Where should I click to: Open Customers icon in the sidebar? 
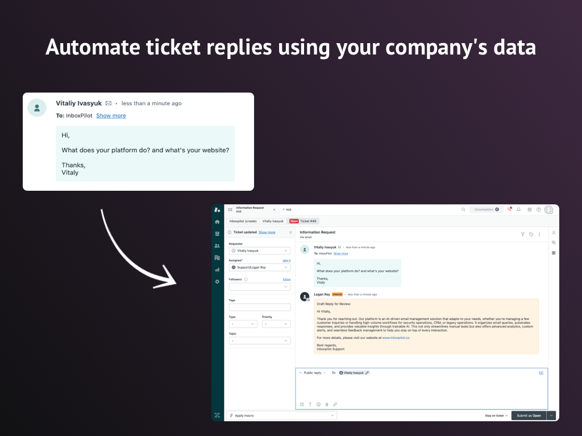click(x=217, y=246)
